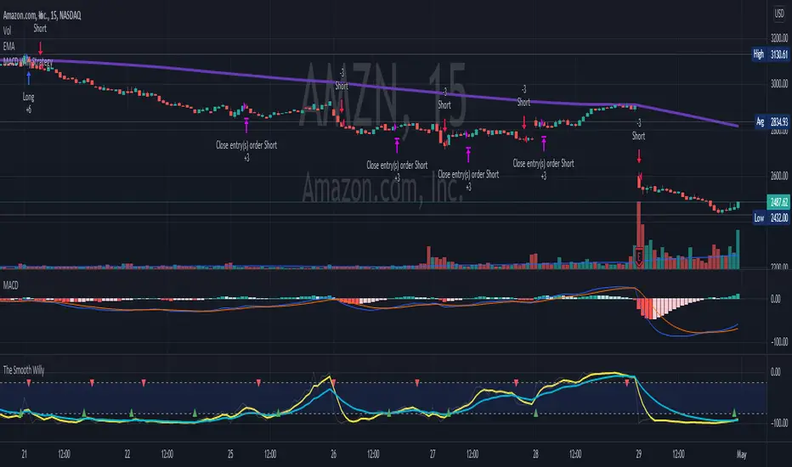Select the Vol indicator legend label
This screenshot has height=467, width=792.
coord(7,31)
